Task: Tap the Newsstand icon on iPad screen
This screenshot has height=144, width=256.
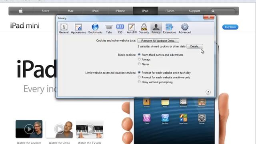Action: 202,102
